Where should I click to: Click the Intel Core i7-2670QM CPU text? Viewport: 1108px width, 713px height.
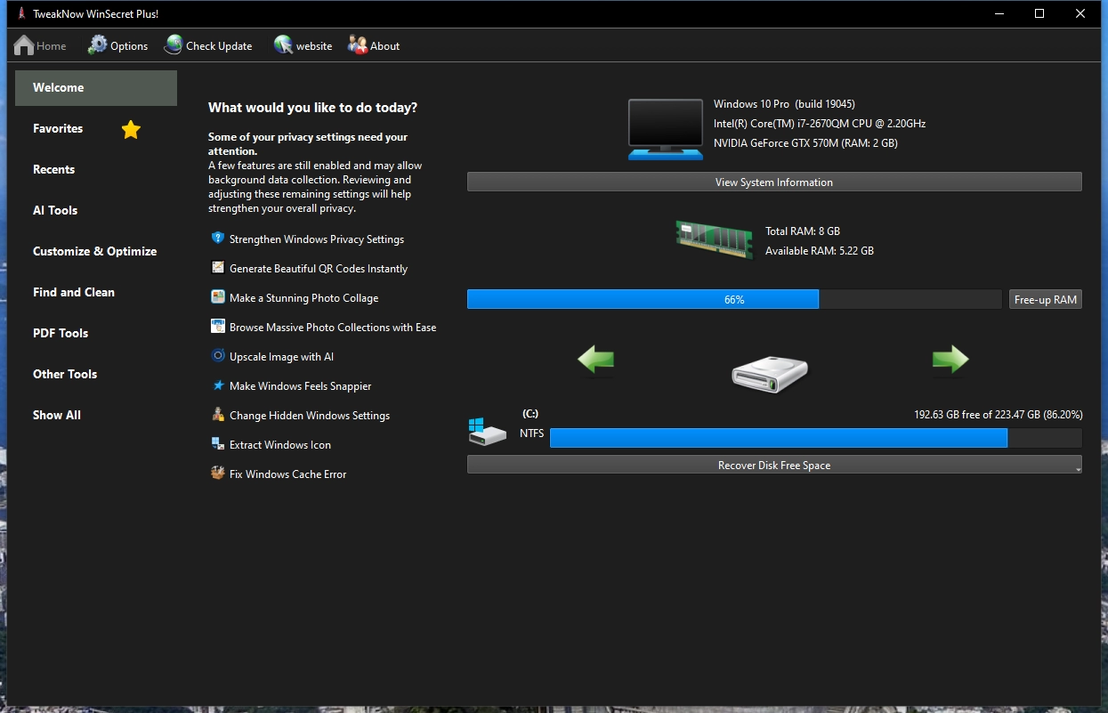click(x=820, y=124)
